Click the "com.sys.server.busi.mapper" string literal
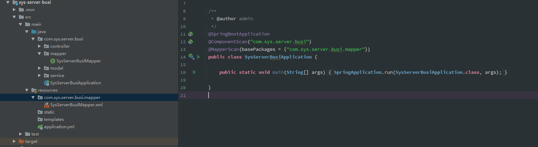 (x=326, y=49)
